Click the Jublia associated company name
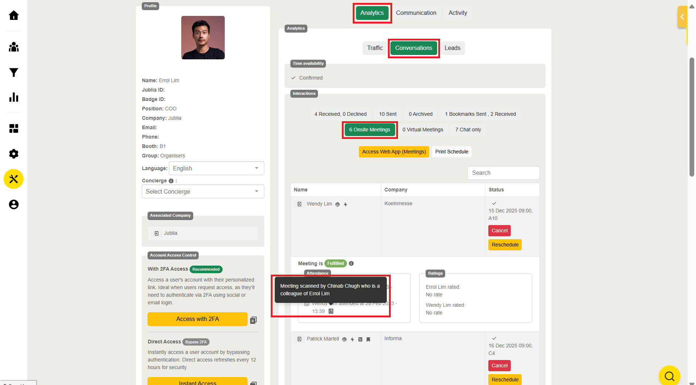696x385 pixels. tap(170, 233)
